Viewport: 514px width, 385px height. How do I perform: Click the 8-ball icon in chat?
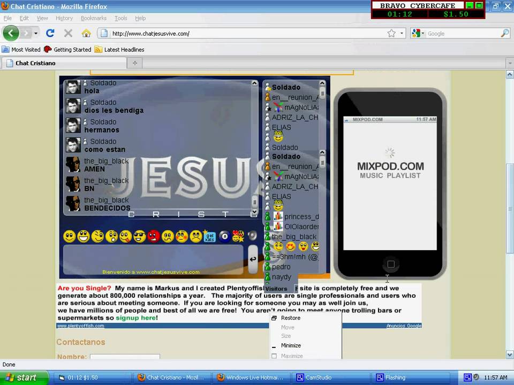[224, 236]
